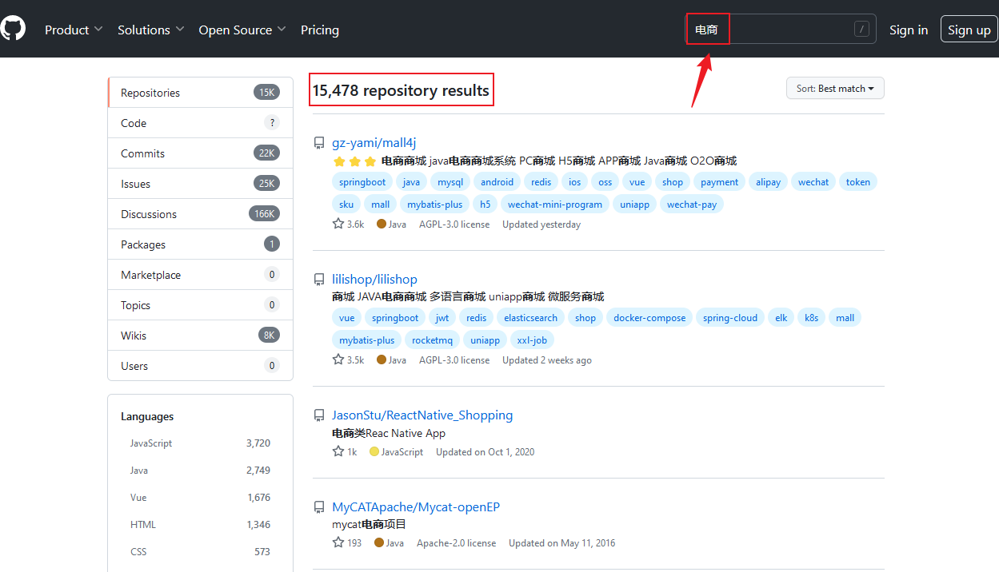This screenshot has width=999, height=572.
Task: Select the Wikis filter
Action: click(200, 336)
